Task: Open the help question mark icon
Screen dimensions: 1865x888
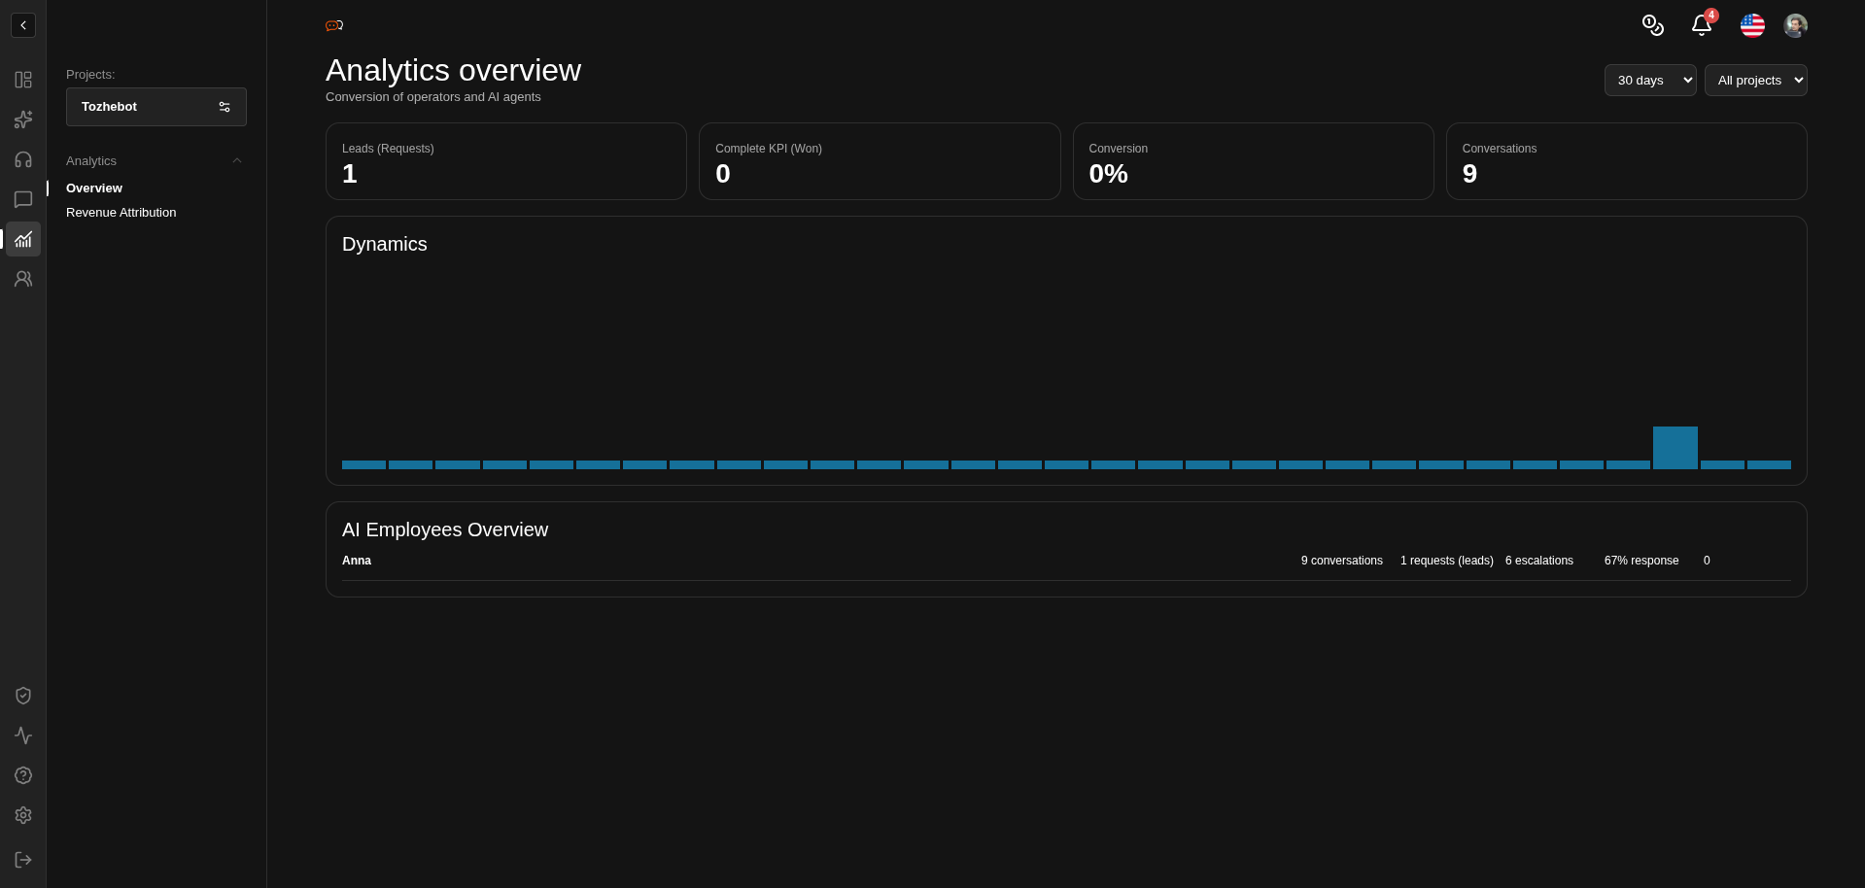Action: pyautogui.click(x=23, y=775)
